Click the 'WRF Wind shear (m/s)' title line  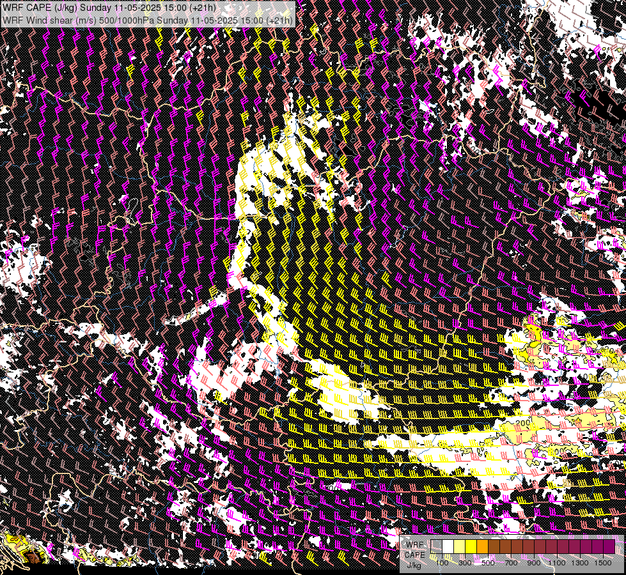(148, 20)
